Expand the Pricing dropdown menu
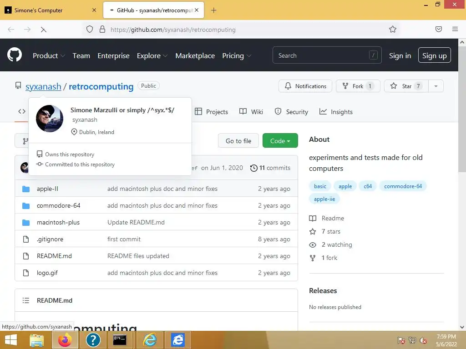 pyautogui.click(x=237, y=56)
